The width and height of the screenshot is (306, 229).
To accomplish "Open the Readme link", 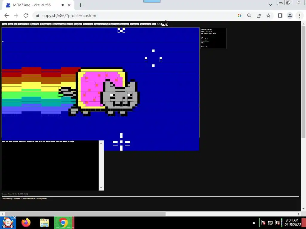I will pos(17,199).
